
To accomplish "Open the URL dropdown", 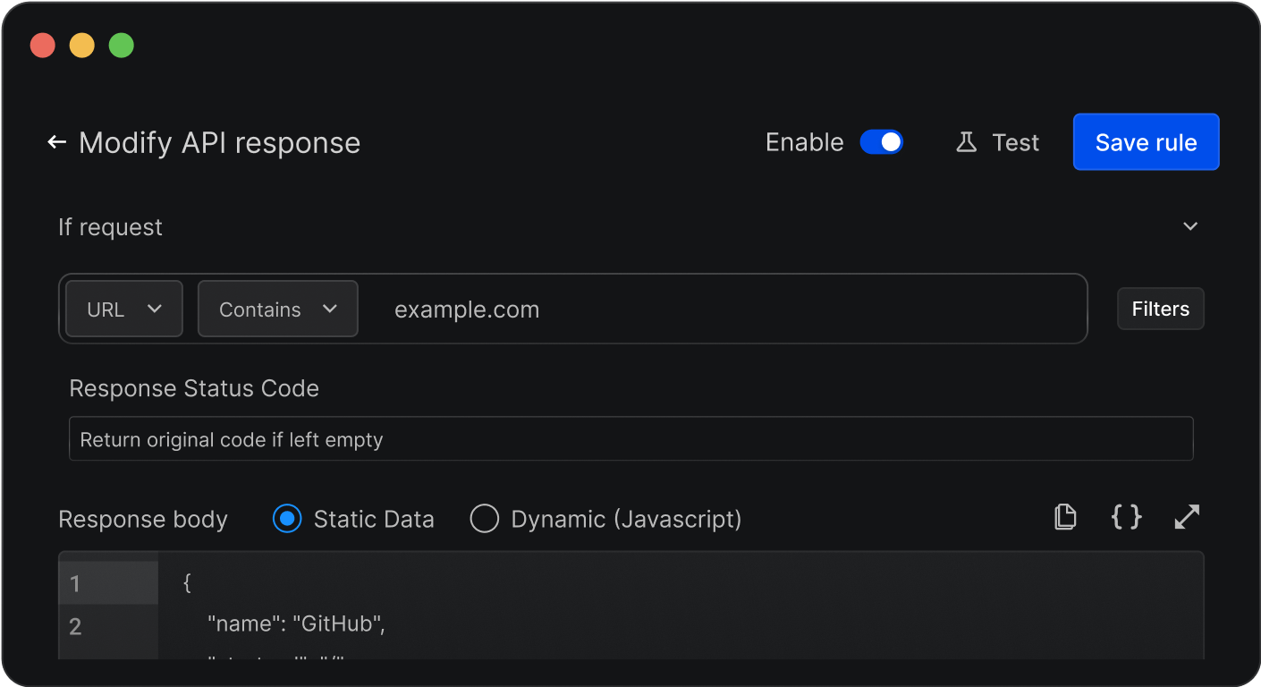I will tap(124, 310).
